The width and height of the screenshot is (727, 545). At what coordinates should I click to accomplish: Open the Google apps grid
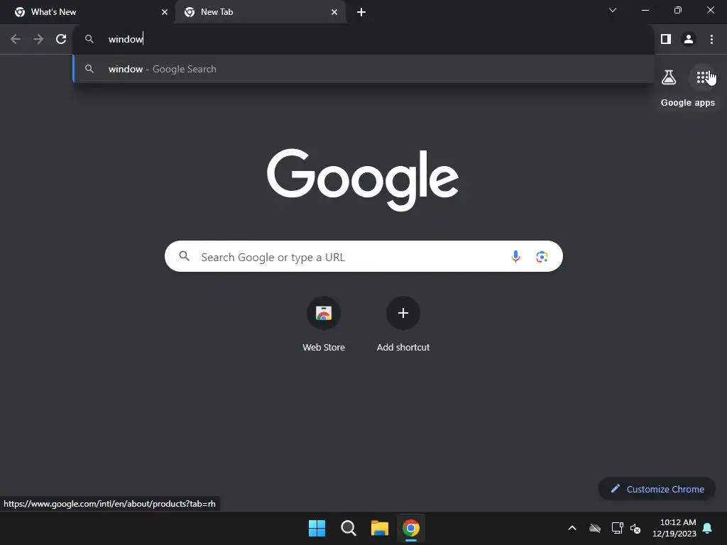click(704, 77)
